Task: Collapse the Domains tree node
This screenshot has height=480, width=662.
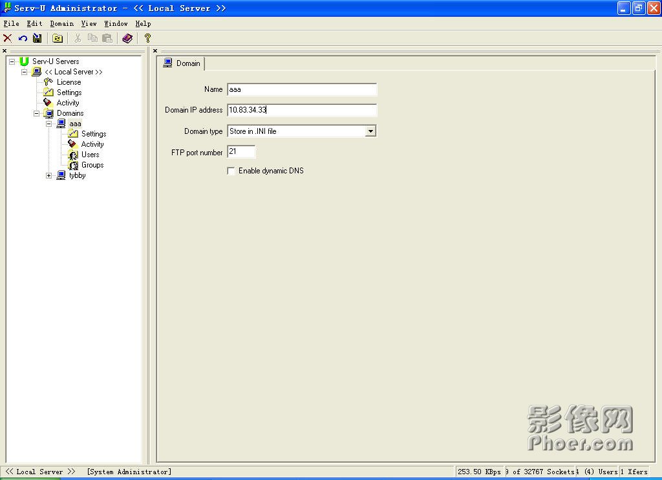Action: [37, 113]
